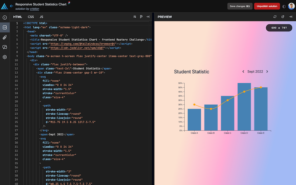Click the Unpublish solution button

[x=267, y=6]
